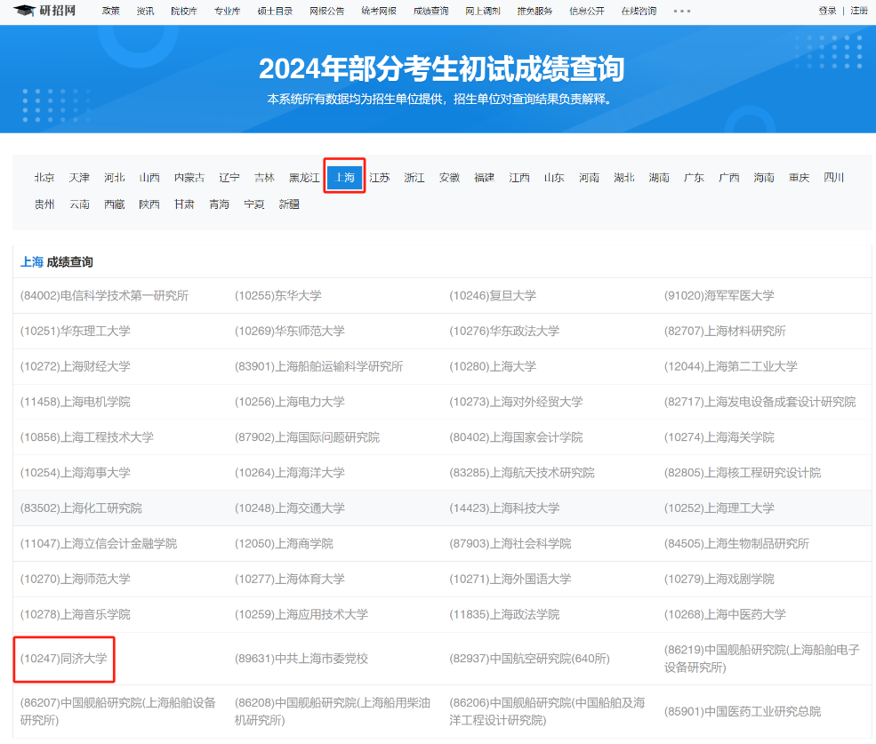The image size is (876, 744).
Task: Open the (10248)上海交通大学 link
Action: coord(290,508)
